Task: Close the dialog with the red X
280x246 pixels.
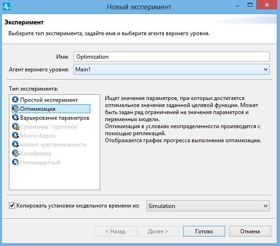Action: click(x=267, y=5)
